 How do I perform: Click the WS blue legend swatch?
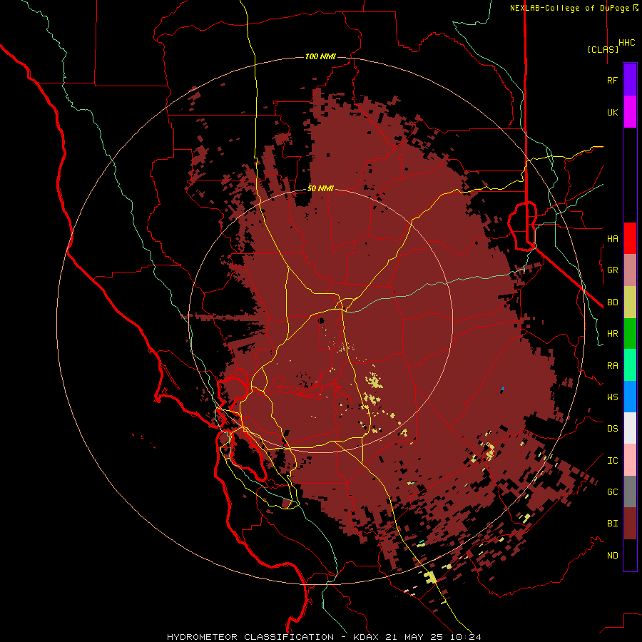630,397
